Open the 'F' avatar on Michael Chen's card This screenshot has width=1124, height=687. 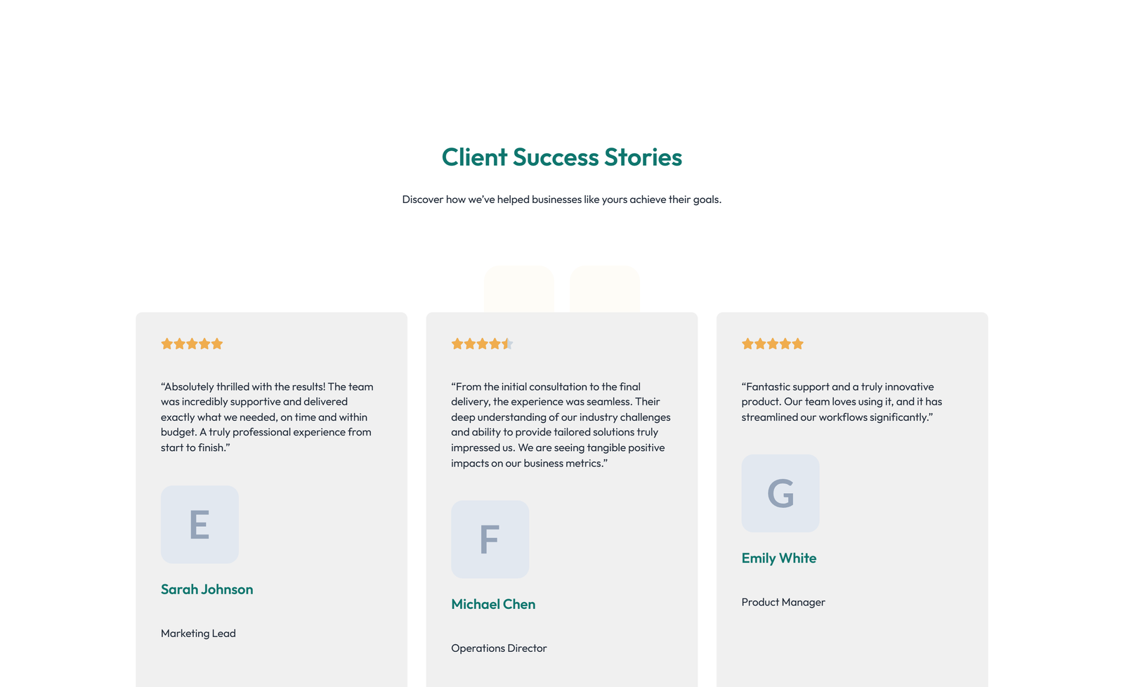(x=490, y=539)
